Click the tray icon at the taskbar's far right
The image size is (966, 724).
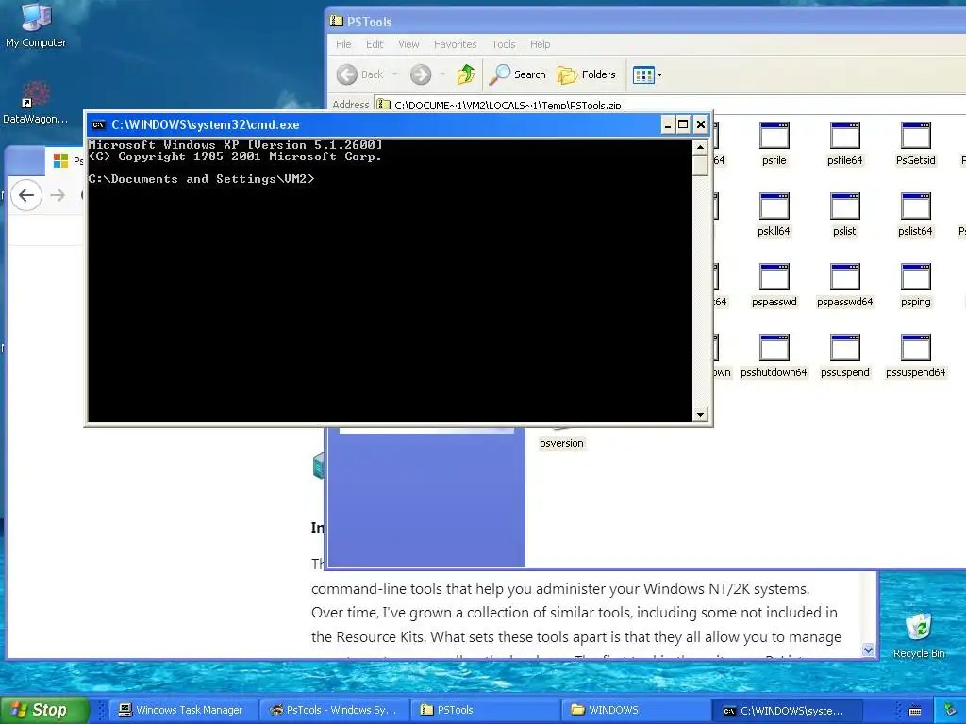click(950, 710)
